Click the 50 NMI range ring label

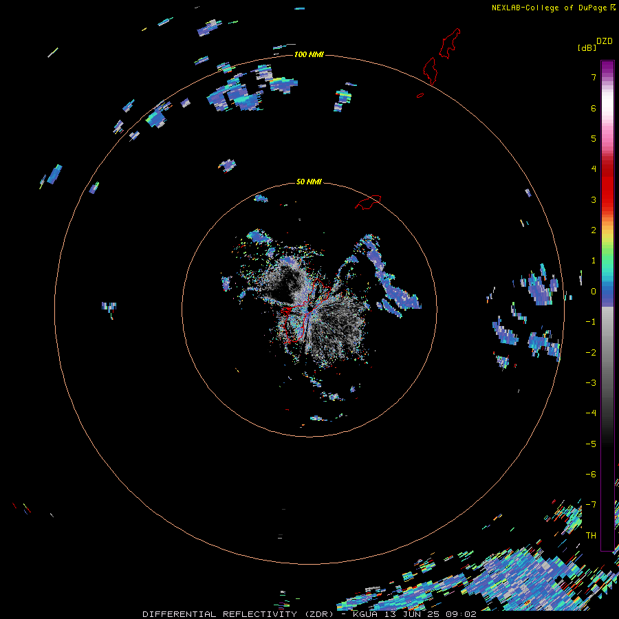(x=309, y=182)
